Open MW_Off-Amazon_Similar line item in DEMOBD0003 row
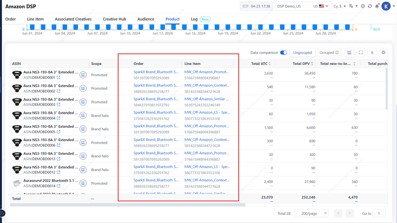The height and width of the screenshot is (223, 397). pos(207,99)
